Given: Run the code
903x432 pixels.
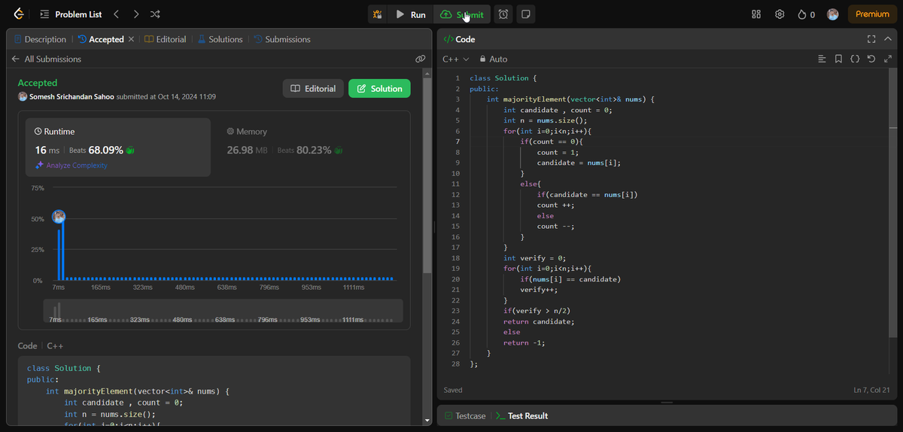Looking at the screenshot, I should pyautogui.click(x=411, y=14).
